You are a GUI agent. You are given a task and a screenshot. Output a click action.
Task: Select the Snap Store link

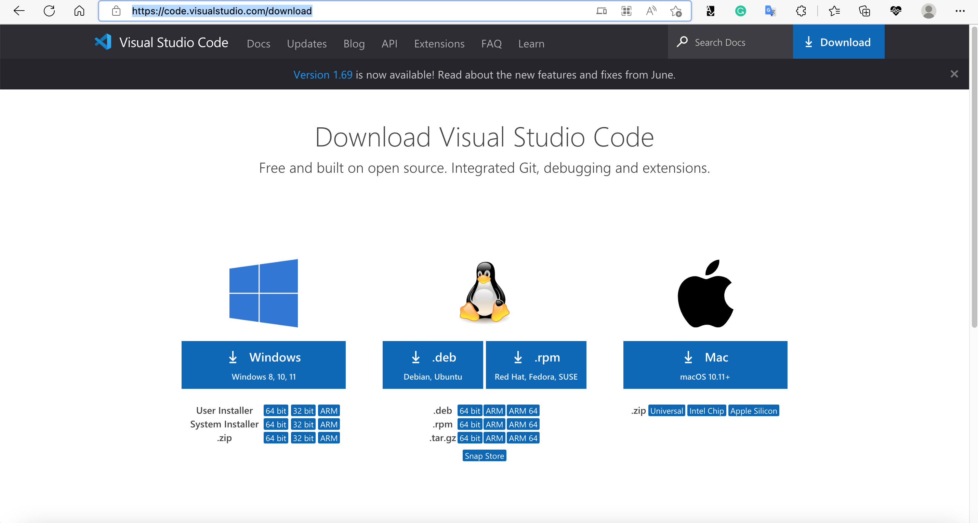[x=484, y=456]
